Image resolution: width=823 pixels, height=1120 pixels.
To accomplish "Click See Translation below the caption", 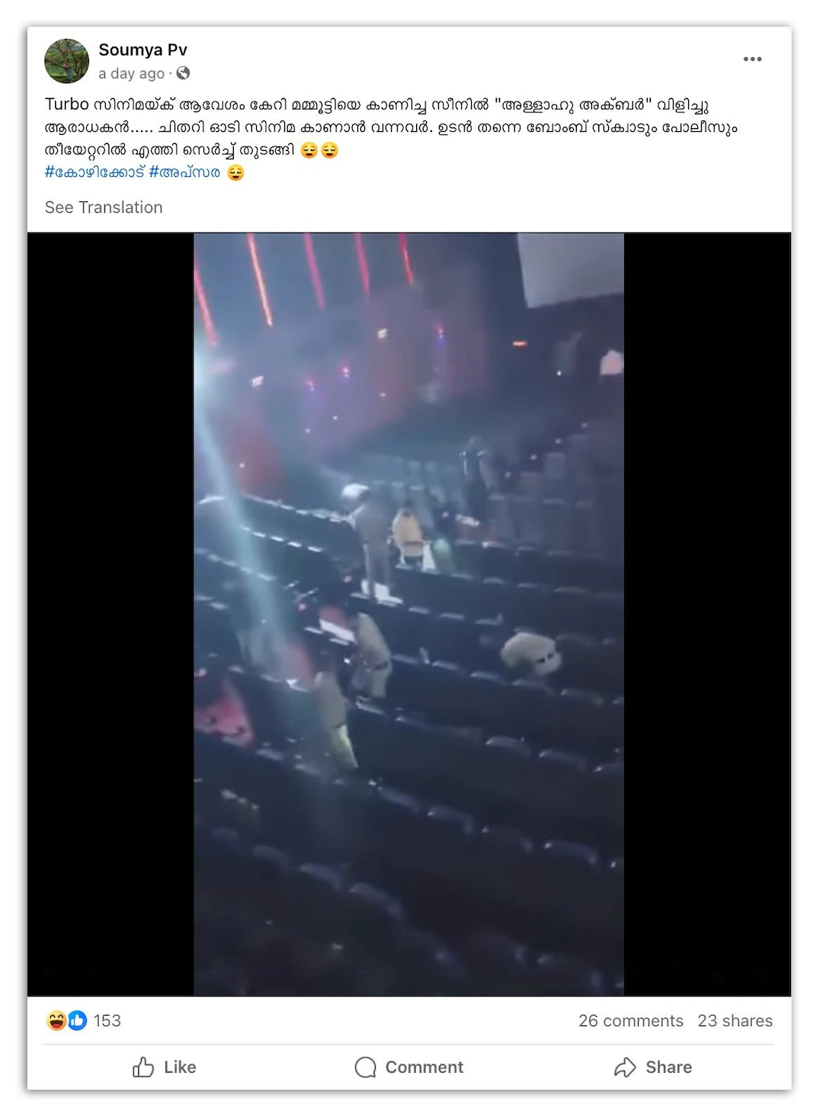I will point(104,207).
